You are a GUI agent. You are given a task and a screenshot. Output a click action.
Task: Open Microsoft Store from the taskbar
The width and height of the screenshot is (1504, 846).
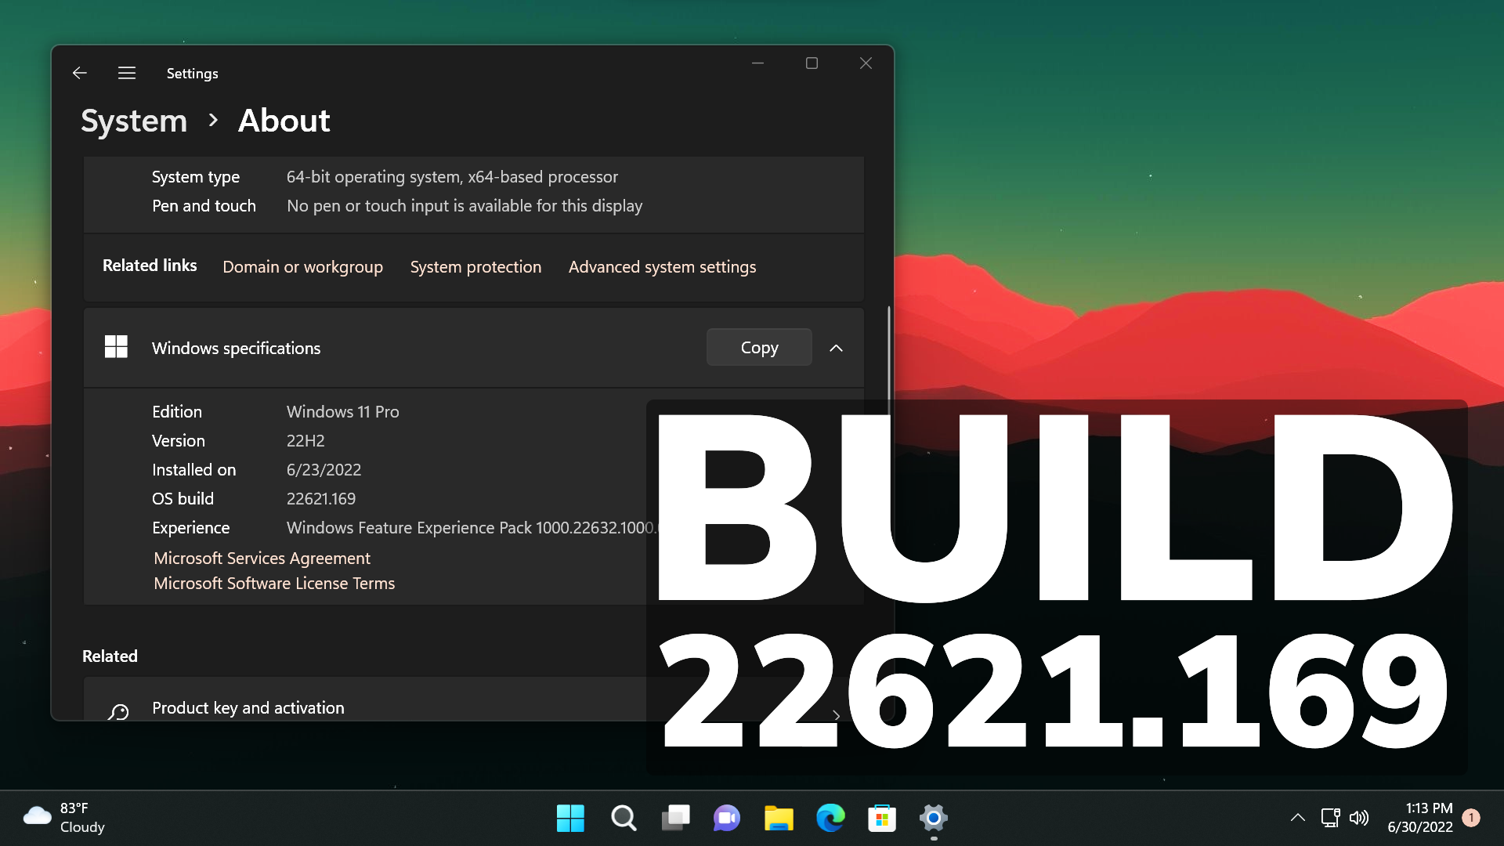[x=882, y=818]
